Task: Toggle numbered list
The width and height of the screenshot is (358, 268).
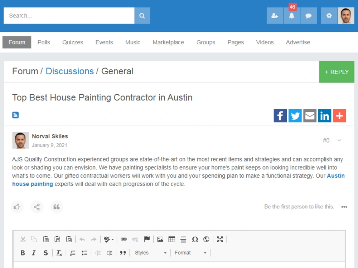Action: tap(73, 253)
